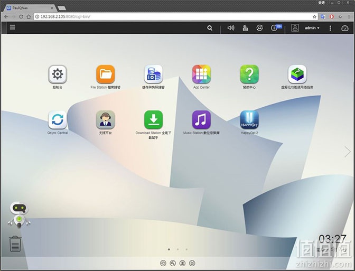Click the third bottom bar circular icon
The height and width of the screenshot is (271, 355).
tap(182, 263)
